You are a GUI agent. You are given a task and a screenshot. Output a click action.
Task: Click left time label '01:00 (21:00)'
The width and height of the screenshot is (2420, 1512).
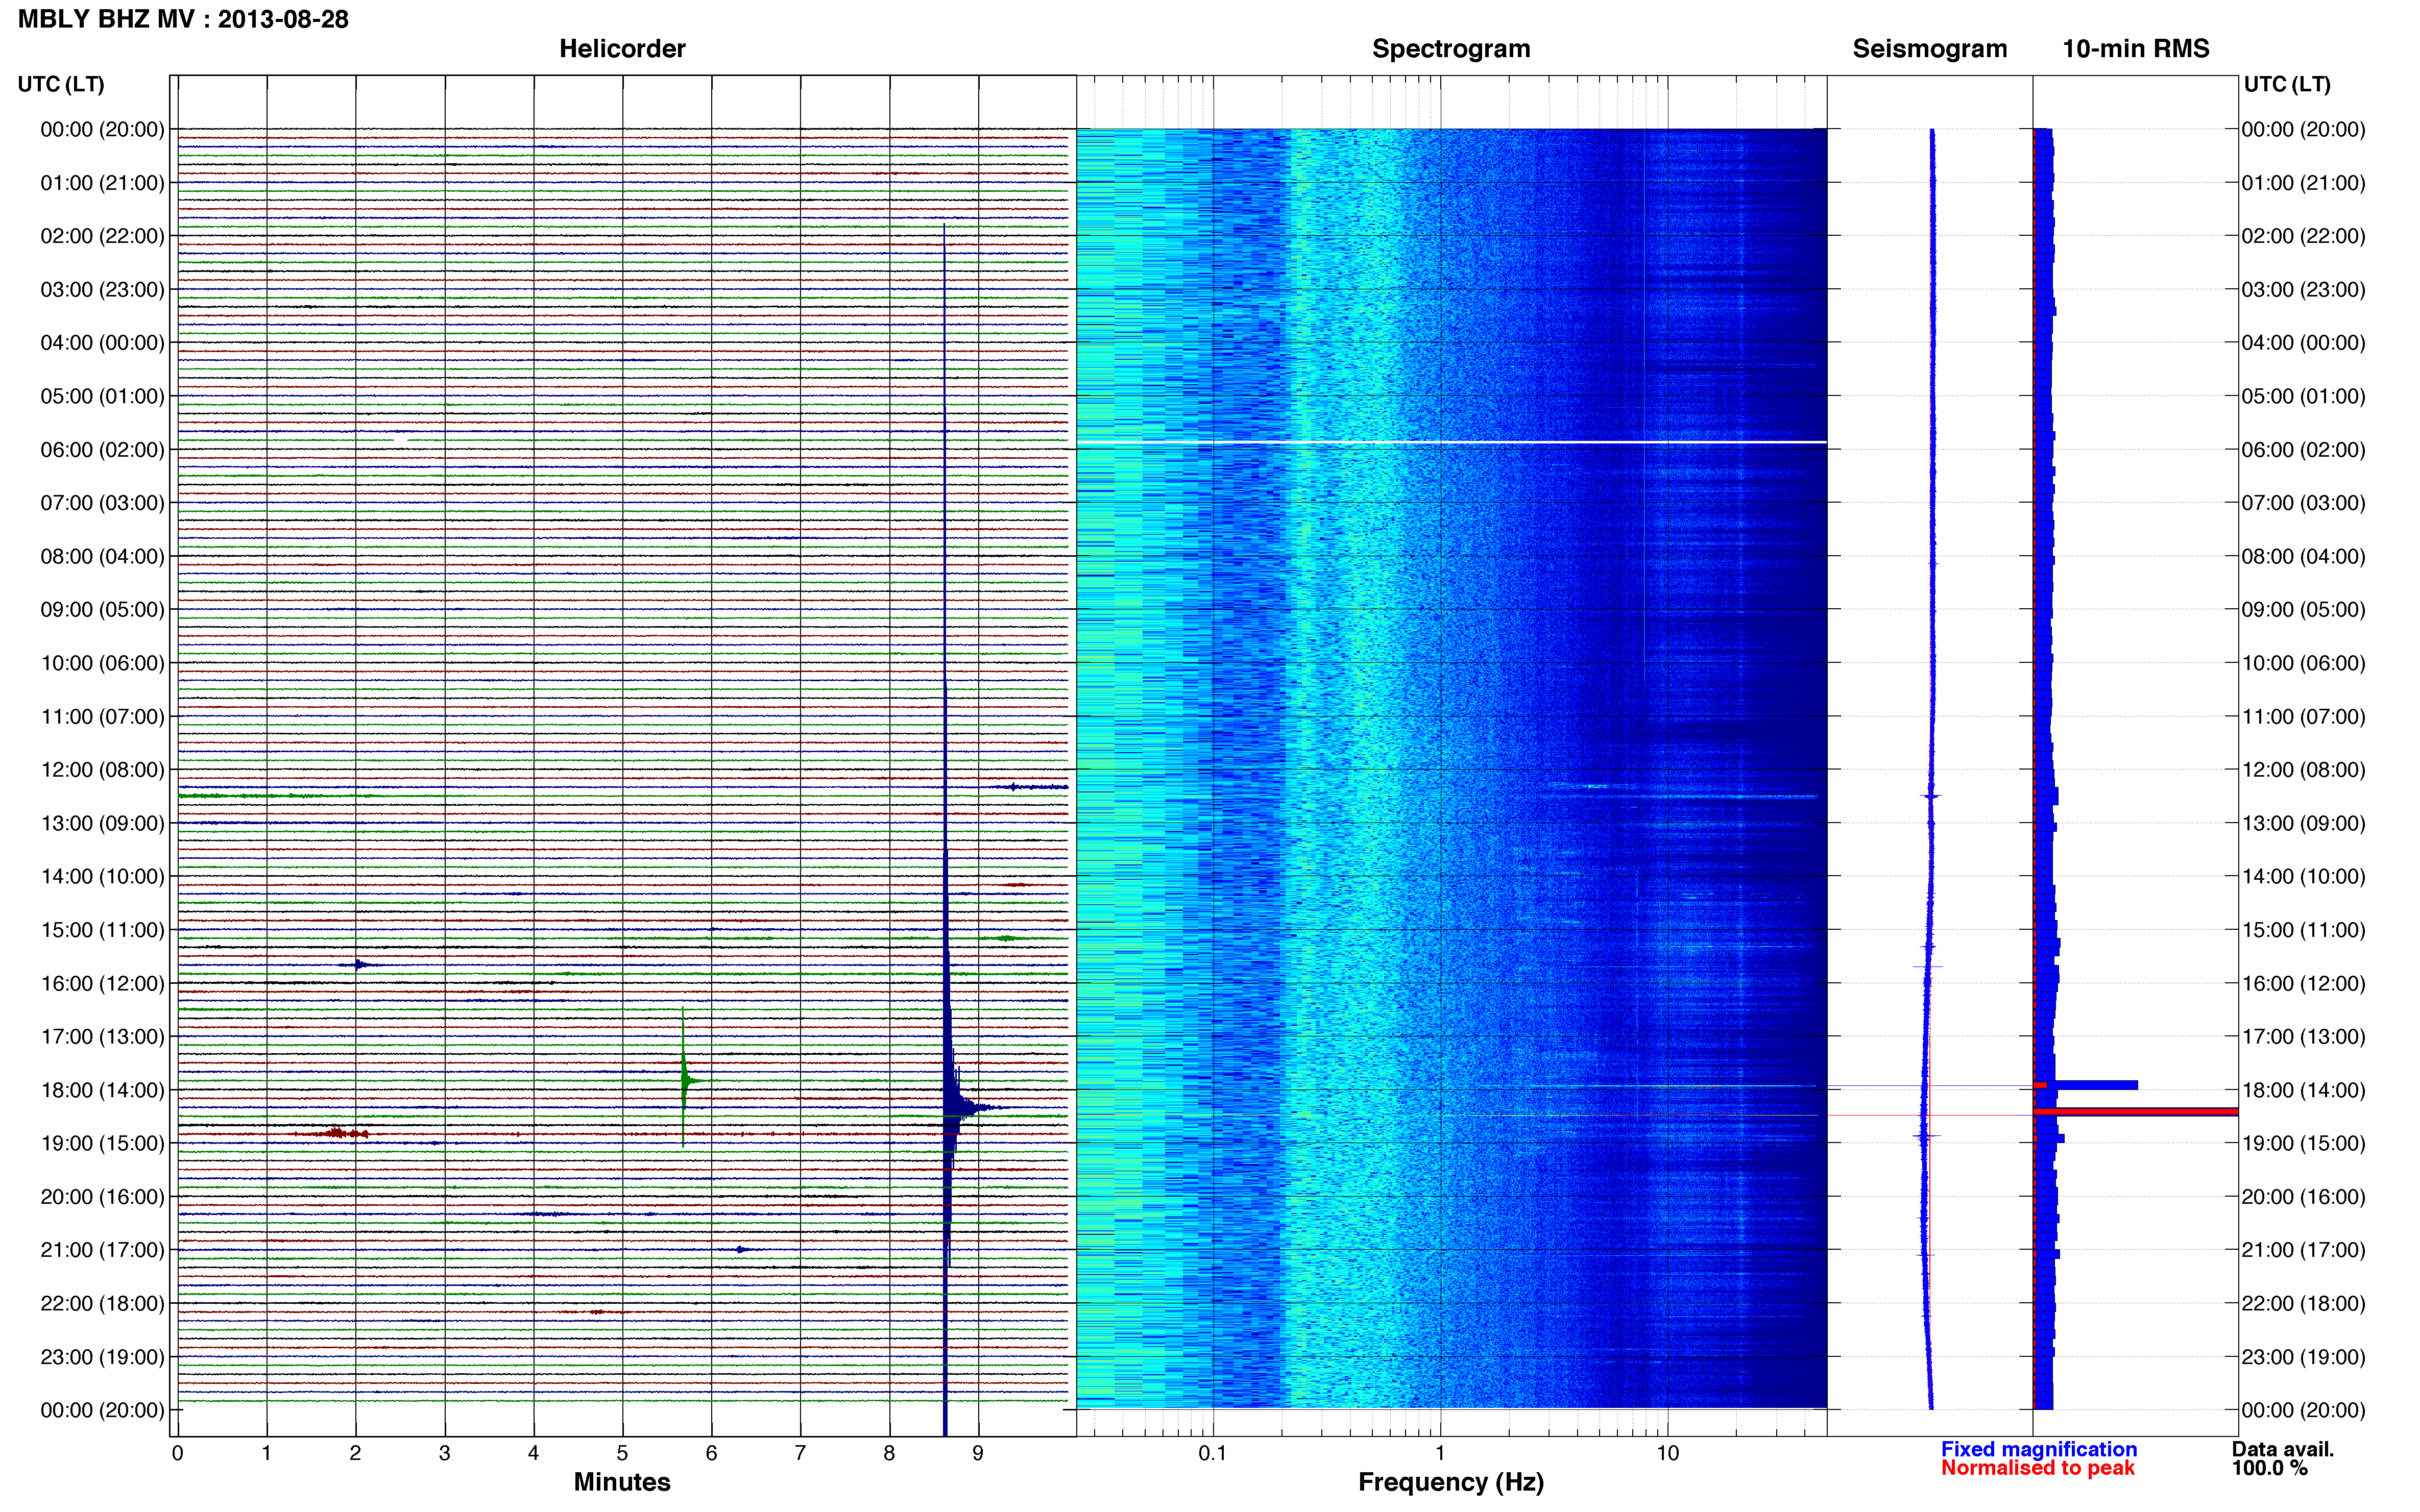pyautogui.click(x=102, y=183)
